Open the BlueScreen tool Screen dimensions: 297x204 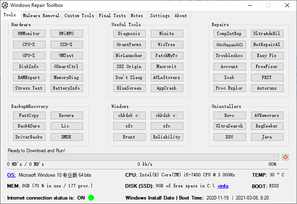coord(130,88)
